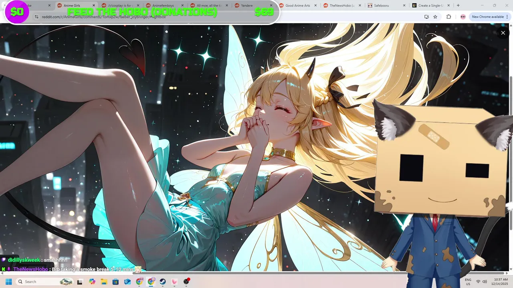Screen dimensions: 513x288
Task: Switch to the active Chrome taskbar icon
Action: (151, 282)
